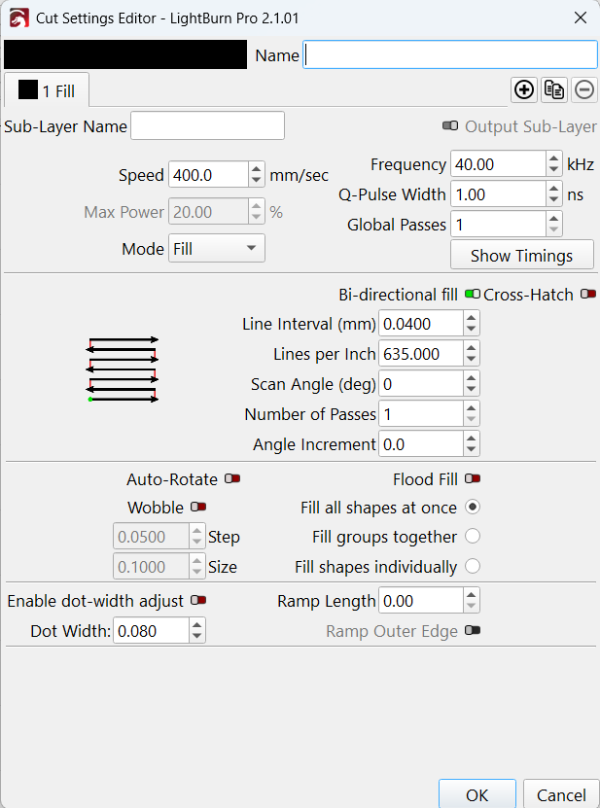Screen dimensions: 600x808
Task: Focus the layer Name text field
Action: (450, 54)
